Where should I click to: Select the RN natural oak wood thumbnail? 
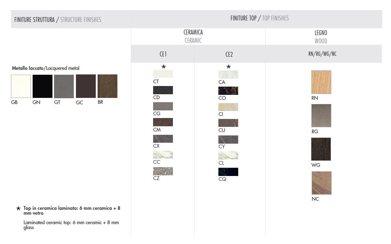[321, 82]
